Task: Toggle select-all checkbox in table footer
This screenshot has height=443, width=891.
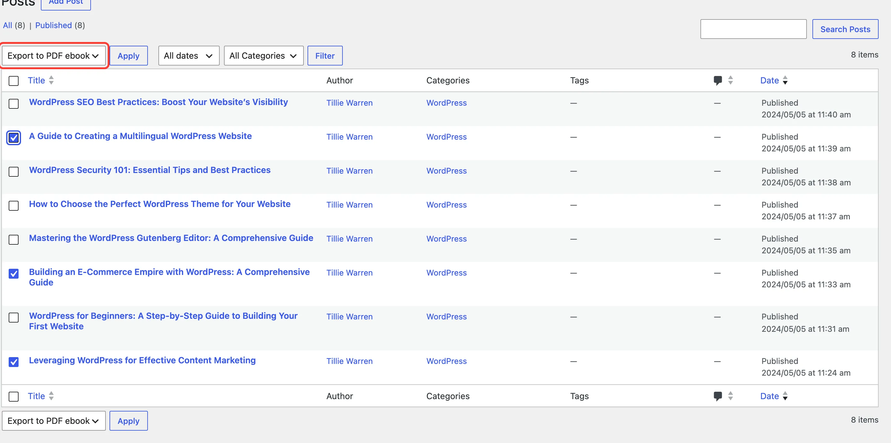Action: tap(14, 396)
